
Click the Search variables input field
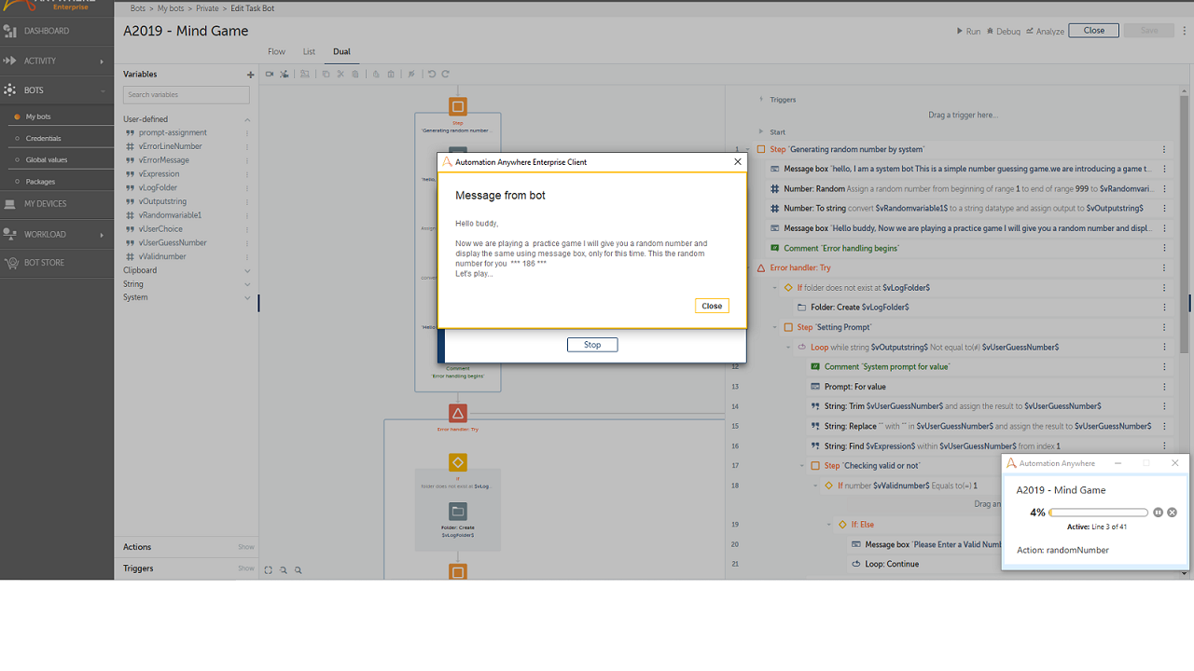coord(187,95)
